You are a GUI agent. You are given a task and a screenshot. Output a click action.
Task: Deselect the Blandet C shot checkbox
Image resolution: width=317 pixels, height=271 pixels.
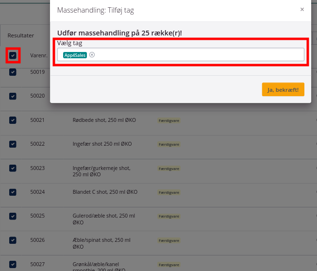point(13,192)
